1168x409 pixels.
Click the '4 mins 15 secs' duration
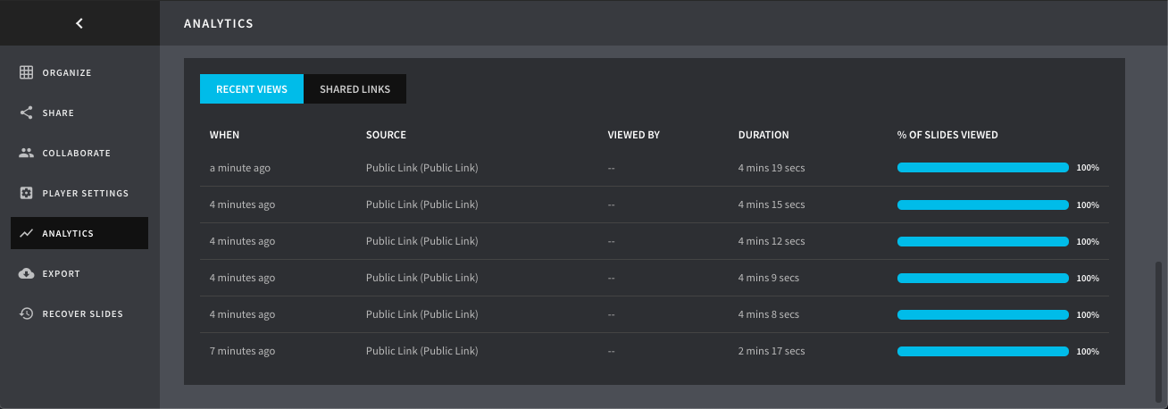click(x=772, y=204)
